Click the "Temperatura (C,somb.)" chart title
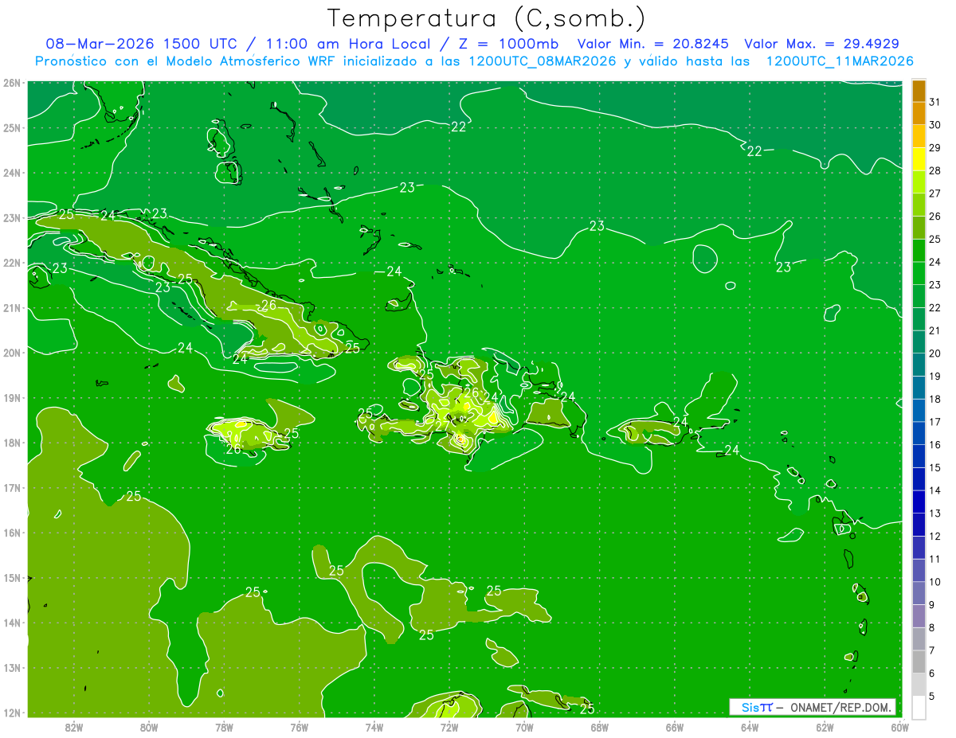The width and height of the screenshot is (956, 738). click(487, 18)
